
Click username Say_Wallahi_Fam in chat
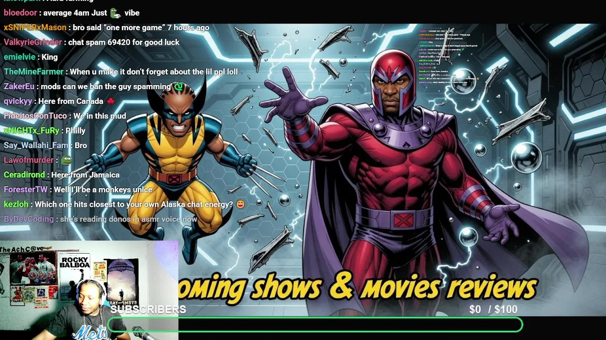click(36, 145)
